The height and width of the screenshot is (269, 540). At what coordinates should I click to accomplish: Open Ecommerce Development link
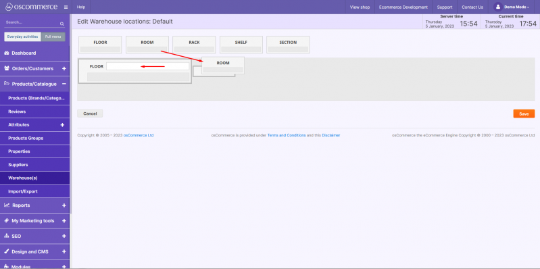point(403,7)
